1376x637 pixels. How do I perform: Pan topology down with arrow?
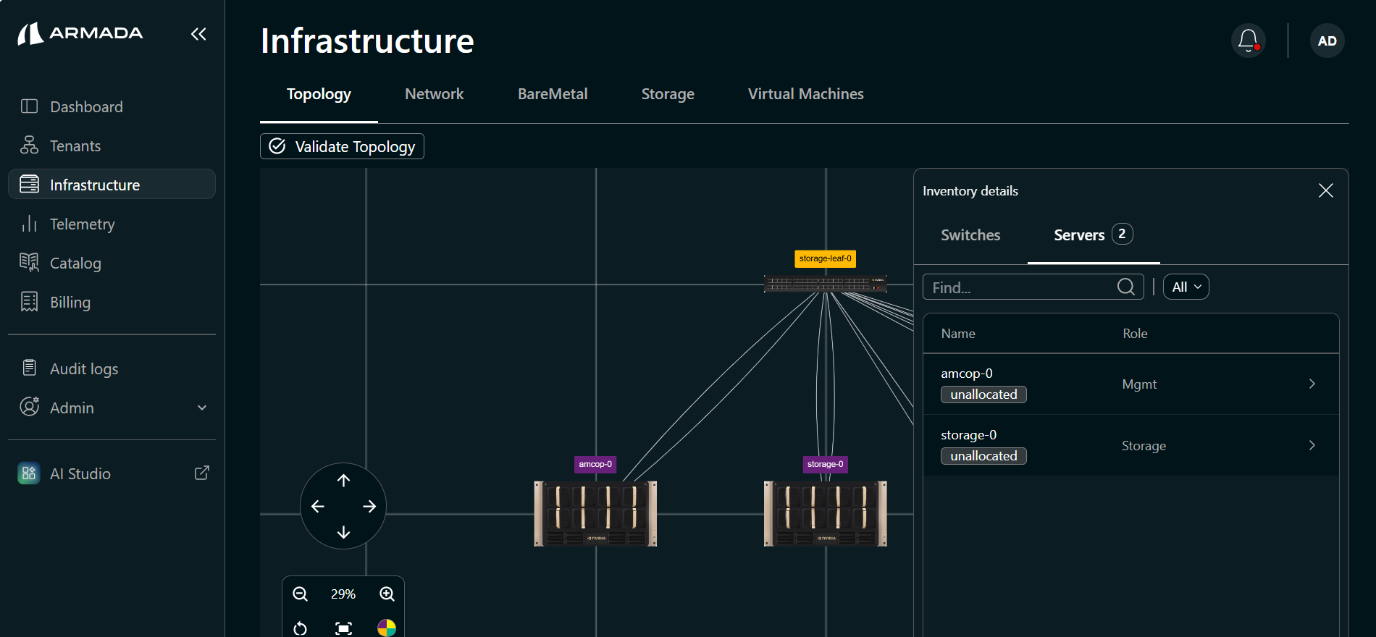click(343, 532)
